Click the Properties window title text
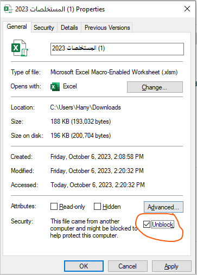 point(60,9)
